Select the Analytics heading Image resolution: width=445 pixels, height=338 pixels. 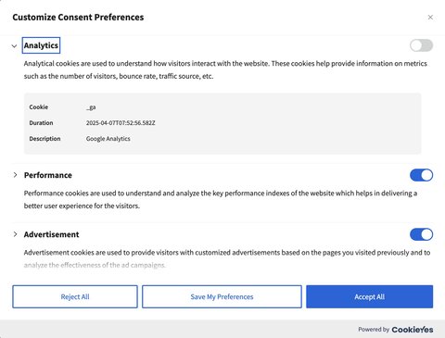(x=41, y=45)
